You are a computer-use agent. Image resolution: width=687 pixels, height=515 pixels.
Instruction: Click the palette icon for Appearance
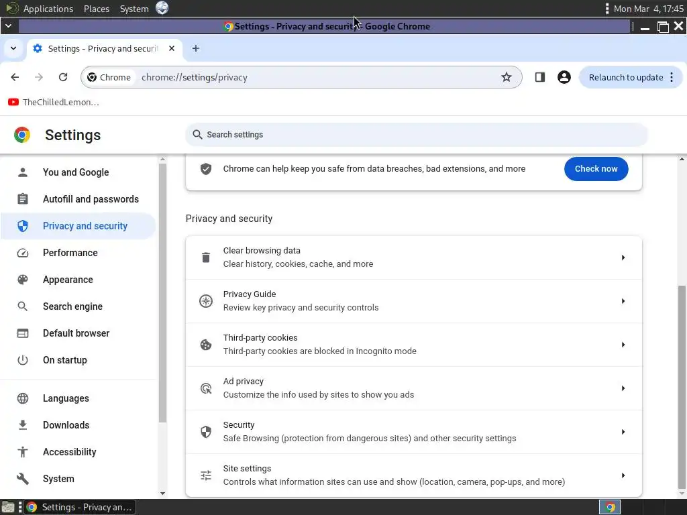(22, 280)
